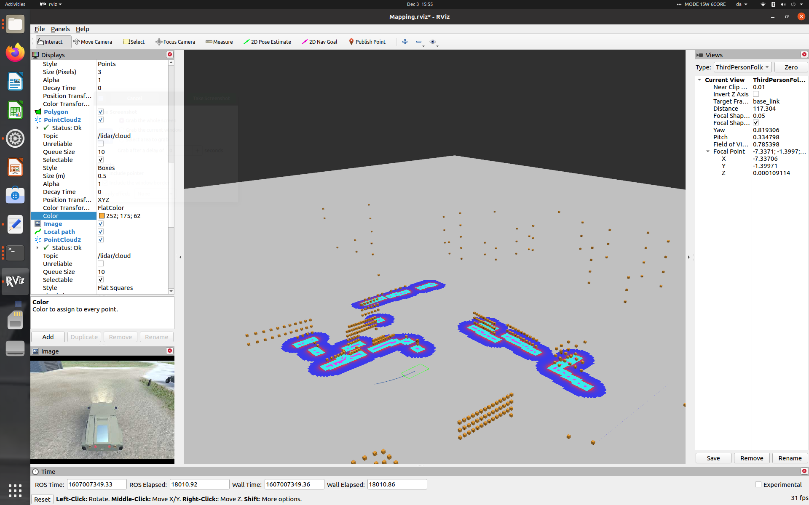Viewport: 809px width, 505px height.
Task: Close the Views panel
Action: (x=804, y=55)
